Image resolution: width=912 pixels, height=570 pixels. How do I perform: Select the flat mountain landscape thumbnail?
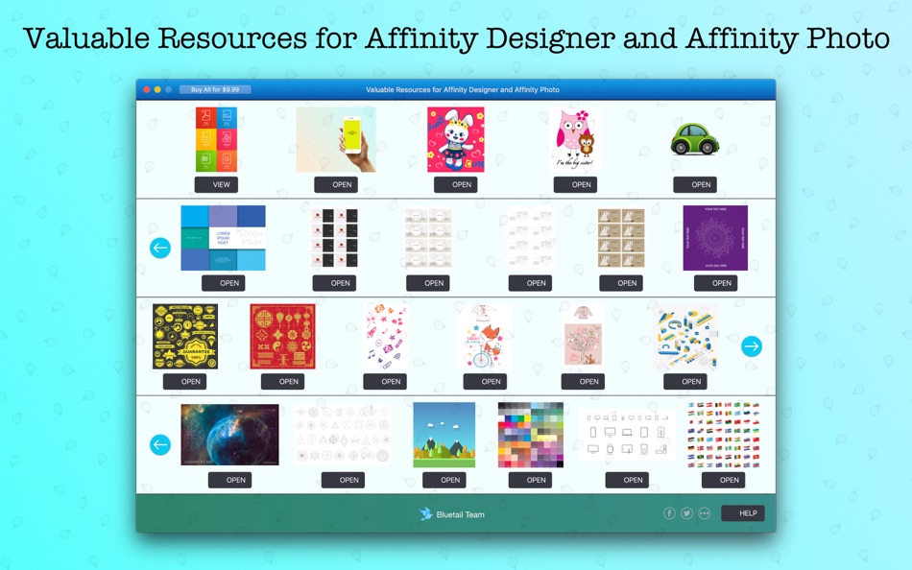(444, 435)
